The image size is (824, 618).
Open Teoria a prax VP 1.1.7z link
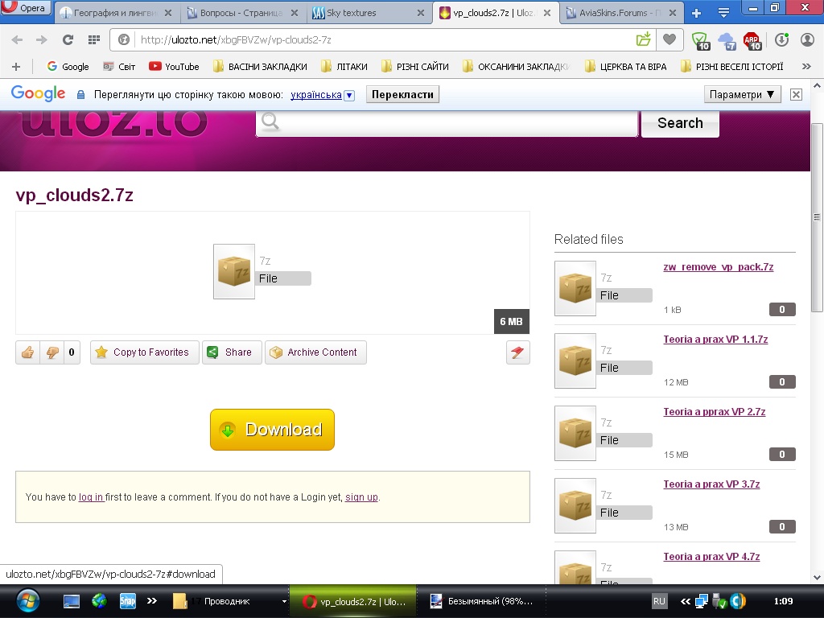point(715,340)
